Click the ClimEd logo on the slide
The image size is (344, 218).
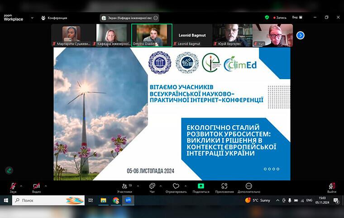240,64
